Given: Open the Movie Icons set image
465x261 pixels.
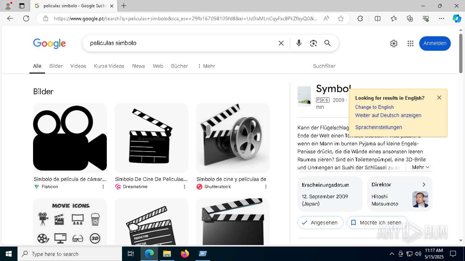Looking at the screenshot, I should click(70, 222).
